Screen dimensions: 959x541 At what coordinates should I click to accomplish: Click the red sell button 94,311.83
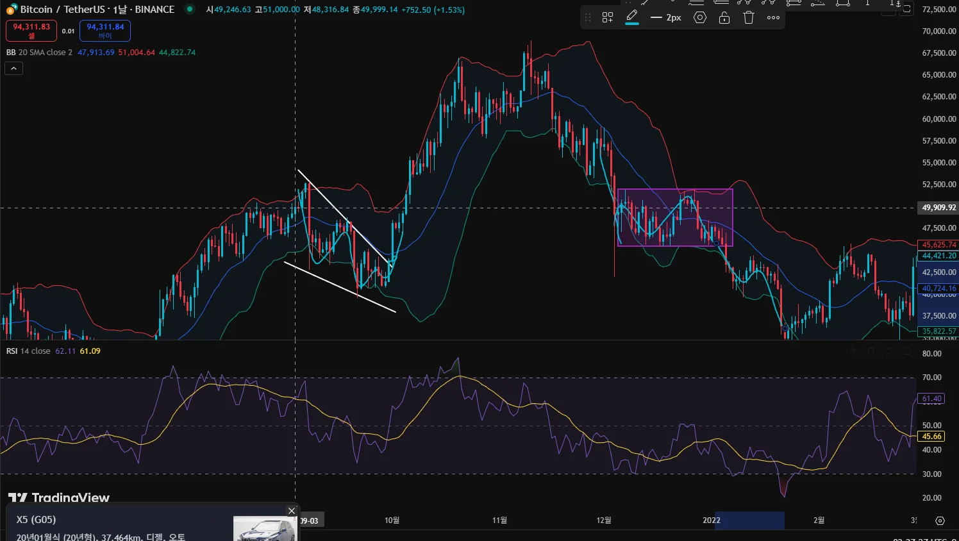click(x=31, y=30)
